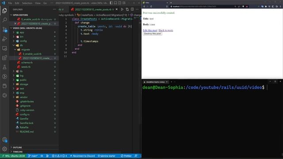Select the Video browser tab
Viewport: 283px width, 159px height.
155,3
